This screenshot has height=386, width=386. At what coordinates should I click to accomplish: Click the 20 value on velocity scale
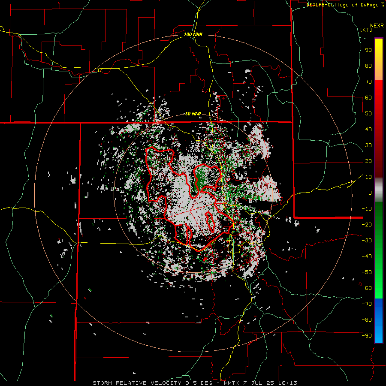[x=368, y=161]
